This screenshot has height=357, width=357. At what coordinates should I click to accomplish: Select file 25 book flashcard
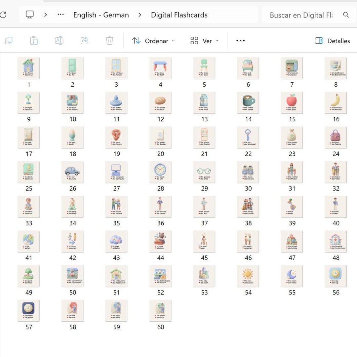pyautogui.click(x=28, y=172)
